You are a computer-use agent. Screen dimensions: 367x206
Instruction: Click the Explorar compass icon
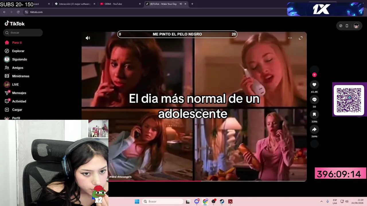click(7, 51)
